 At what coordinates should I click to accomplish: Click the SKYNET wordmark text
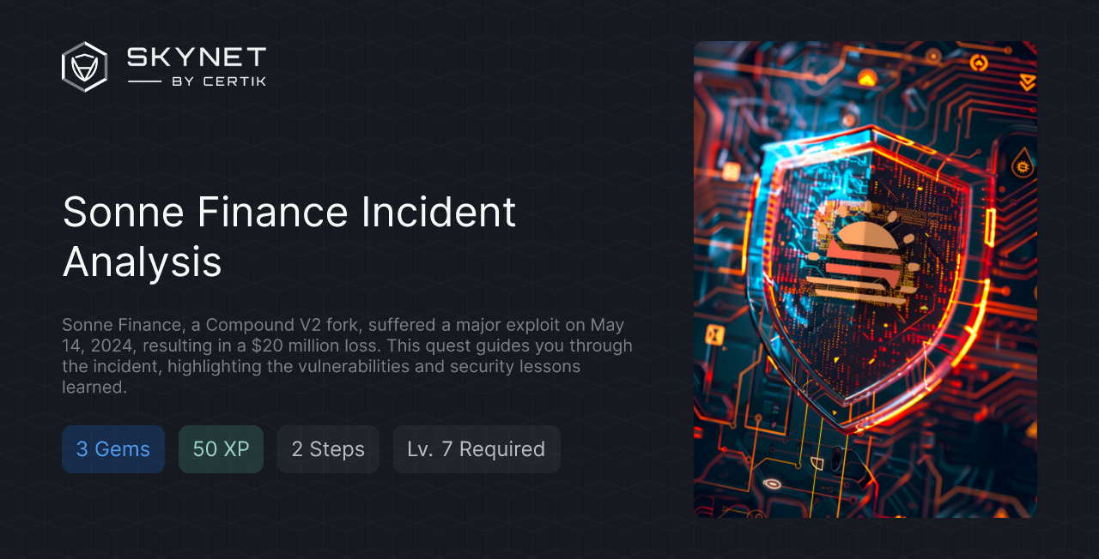(x=197, y=58)
